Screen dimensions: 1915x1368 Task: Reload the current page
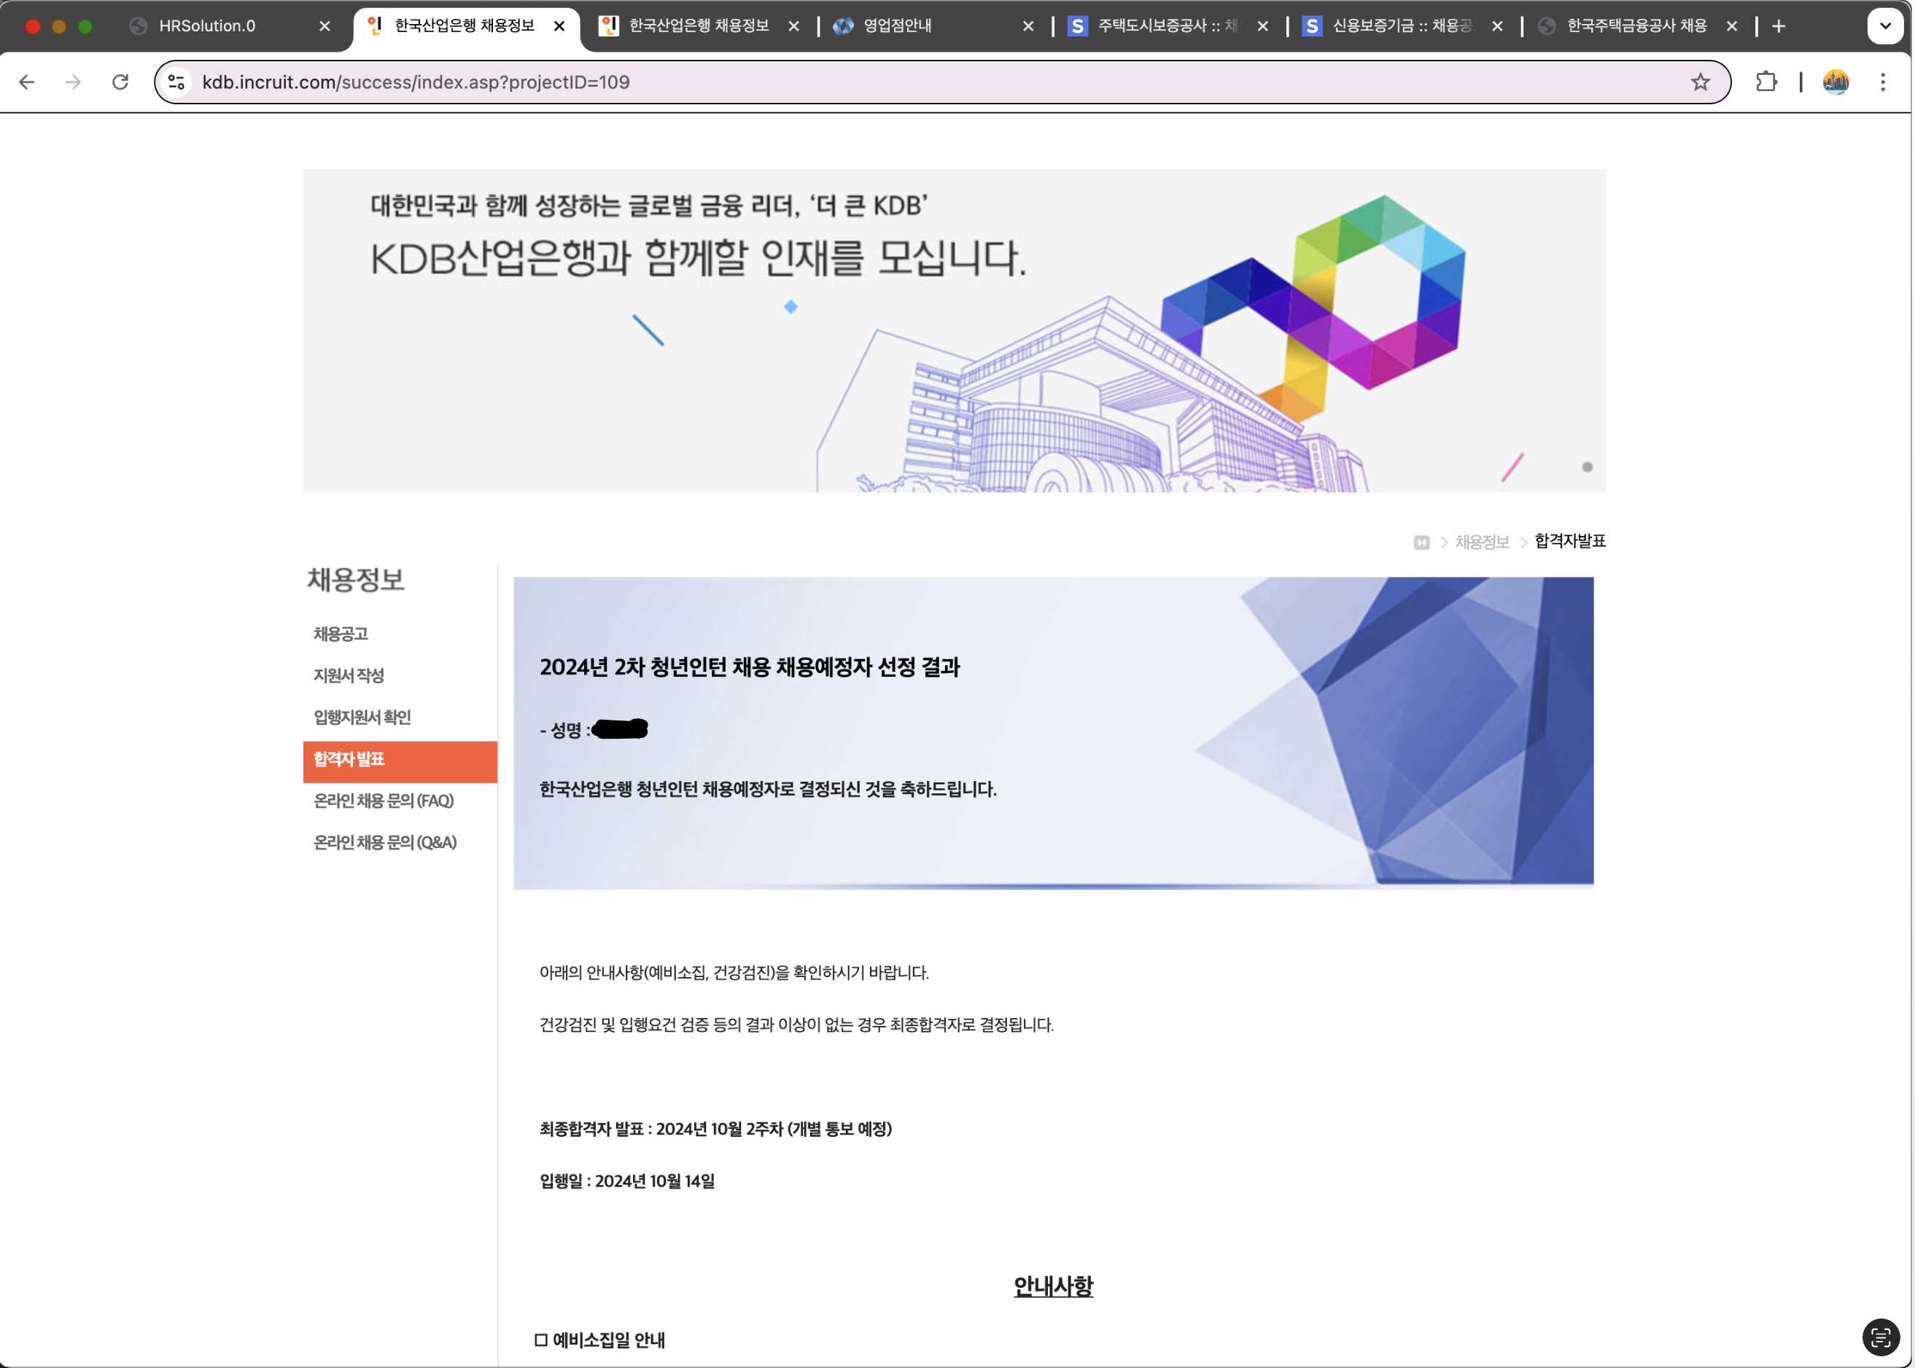[120, 82]
